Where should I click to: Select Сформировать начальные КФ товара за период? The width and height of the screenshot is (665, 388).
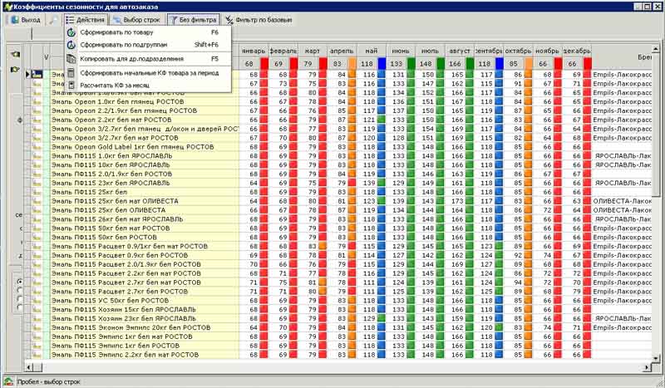pos(149,73)
